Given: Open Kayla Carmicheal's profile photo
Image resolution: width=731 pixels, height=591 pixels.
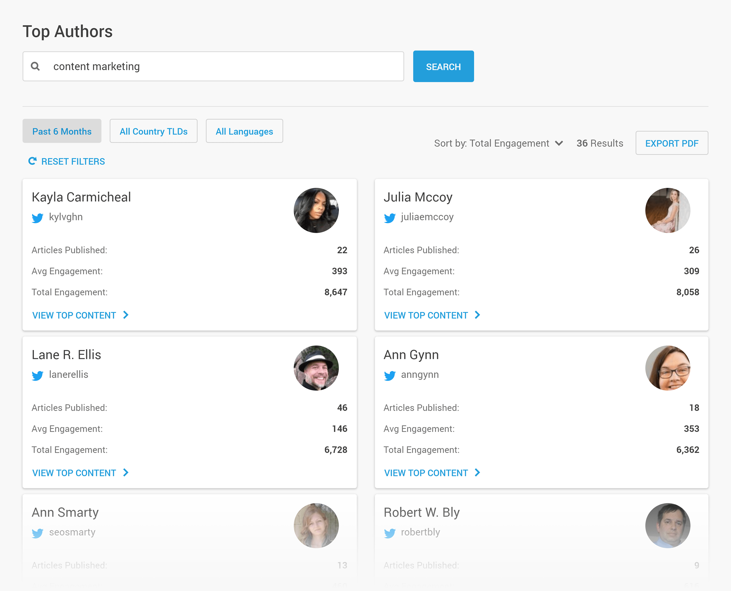Looking at the screenshot, I should [316, 210].
